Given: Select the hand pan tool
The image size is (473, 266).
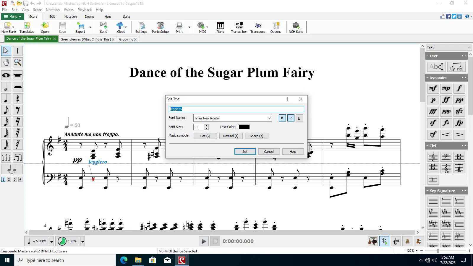Looking at the screenshot, I should pyautogui.click(x=6, y=62).
